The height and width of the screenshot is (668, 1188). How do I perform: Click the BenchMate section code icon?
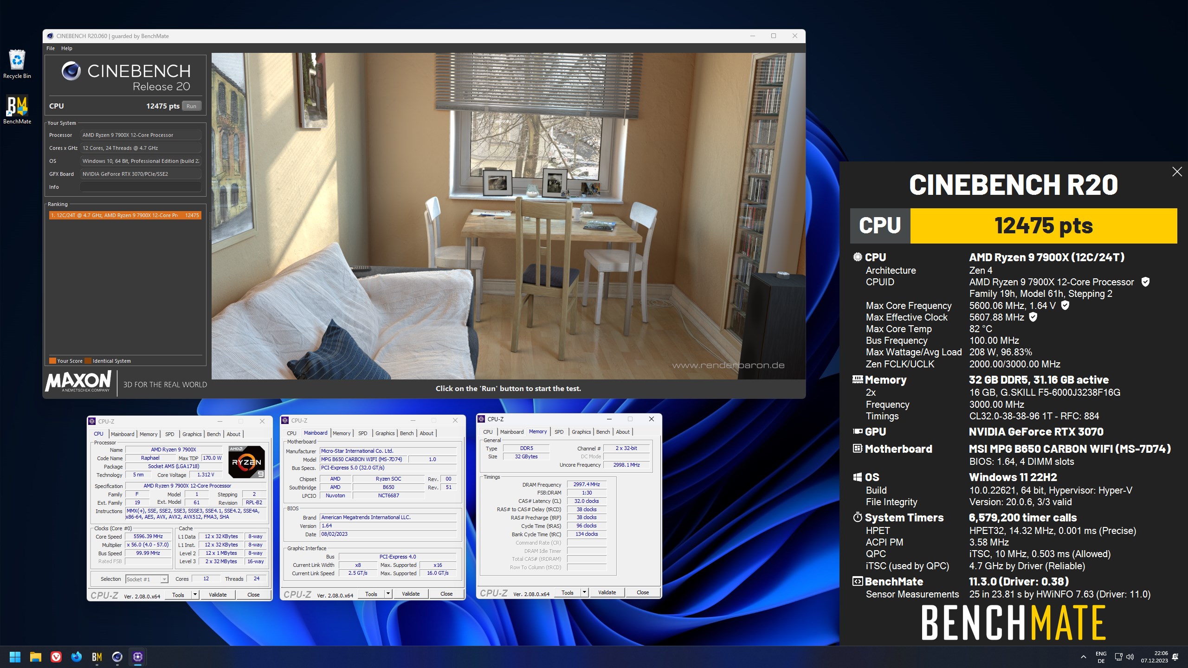tap(857, 581)
